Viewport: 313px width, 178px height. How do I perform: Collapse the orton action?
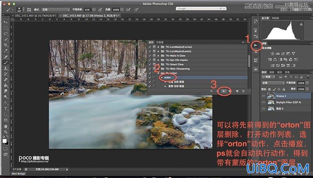click(x=162, y=77)
